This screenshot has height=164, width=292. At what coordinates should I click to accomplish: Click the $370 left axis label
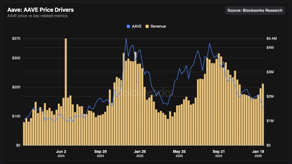click(16, 38)
